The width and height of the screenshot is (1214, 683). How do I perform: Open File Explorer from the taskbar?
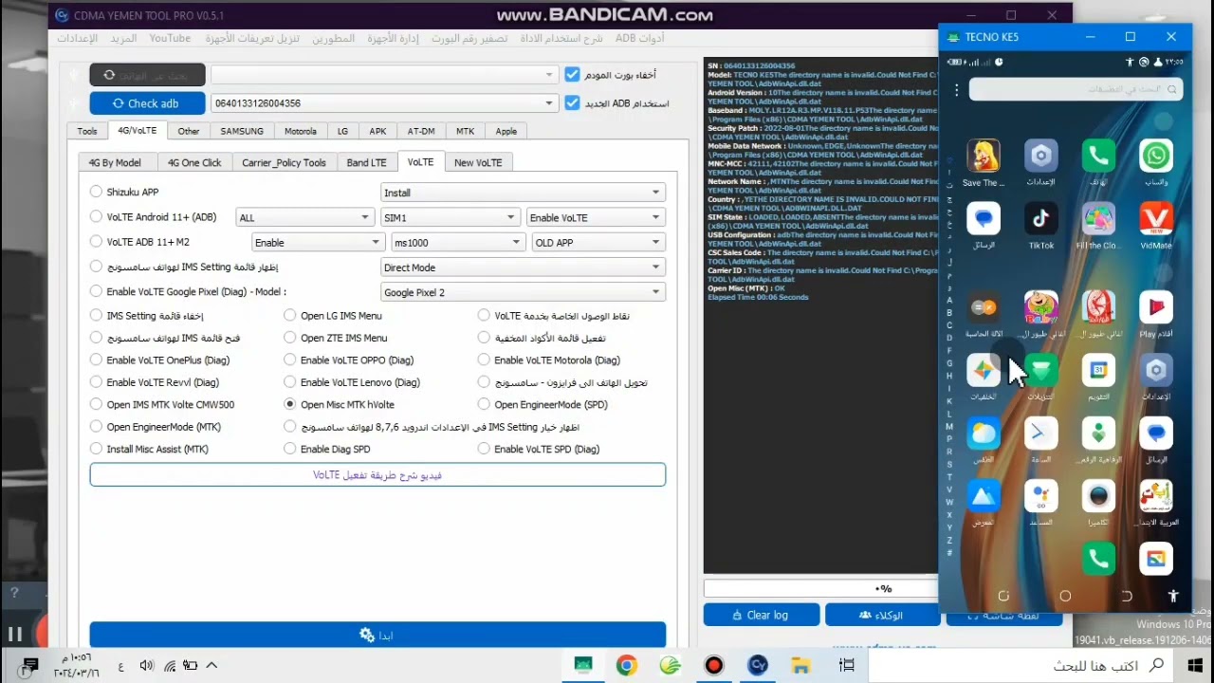click(801, 665)
